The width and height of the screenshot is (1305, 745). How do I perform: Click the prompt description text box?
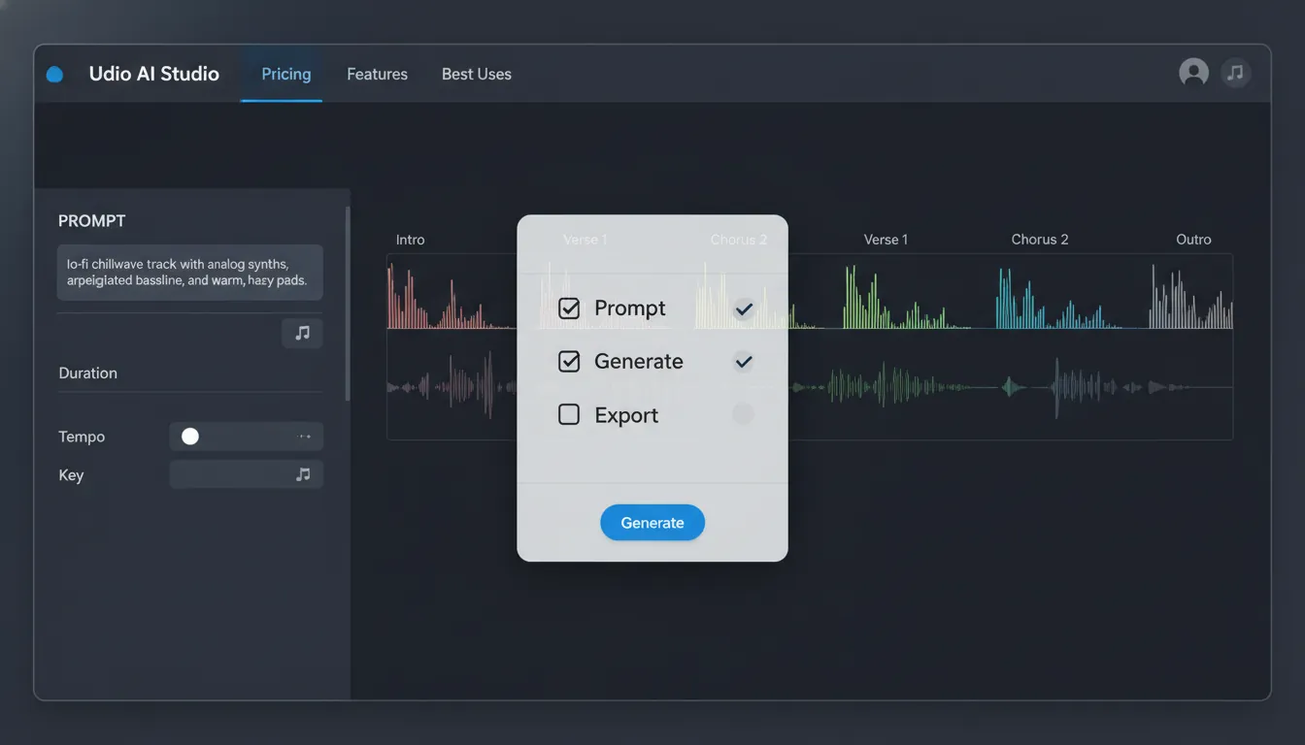189,273
